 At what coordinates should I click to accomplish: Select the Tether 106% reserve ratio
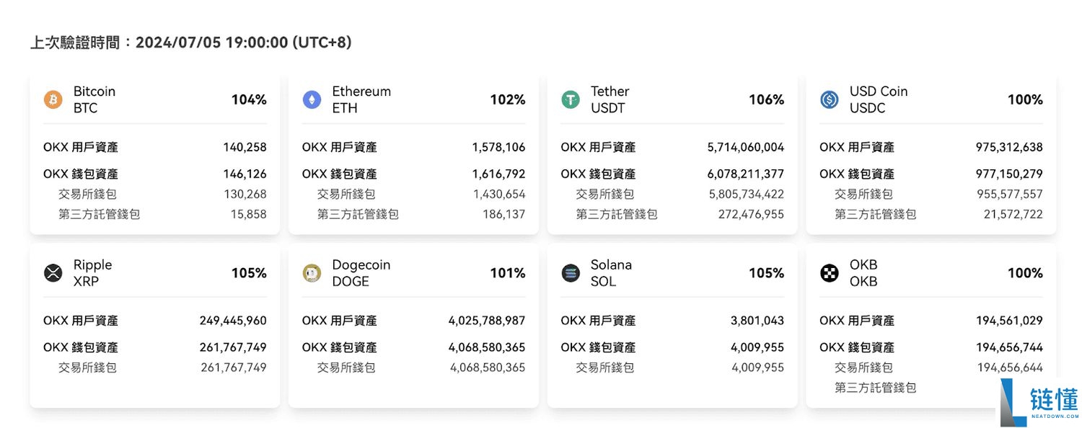[x=766, y=99]
